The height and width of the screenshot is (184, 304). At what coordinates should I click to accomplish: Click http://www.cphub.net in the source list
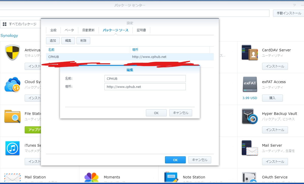[149, 57]
